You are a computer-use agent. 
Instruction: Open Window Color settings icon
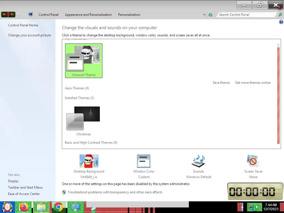tap(144, 161)
